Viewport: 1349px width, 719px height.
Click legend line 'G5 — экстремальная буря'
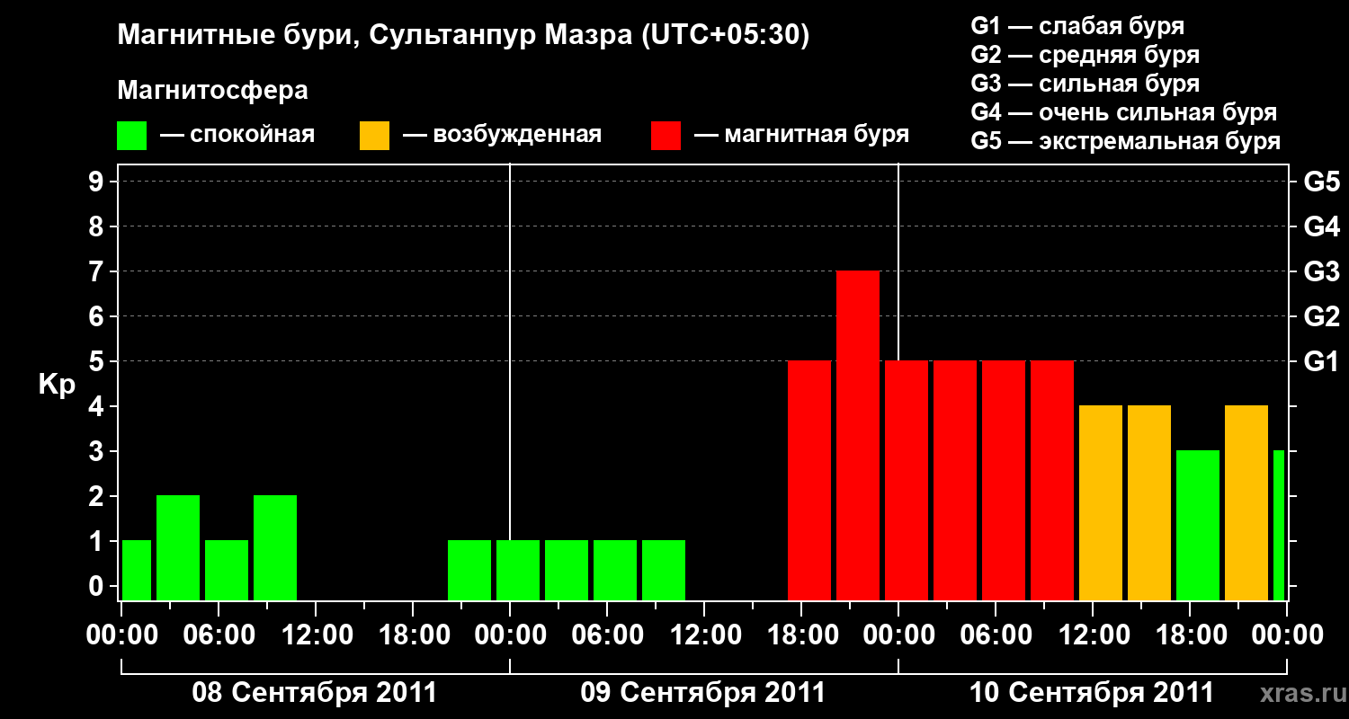click(x=1126, y=141)
